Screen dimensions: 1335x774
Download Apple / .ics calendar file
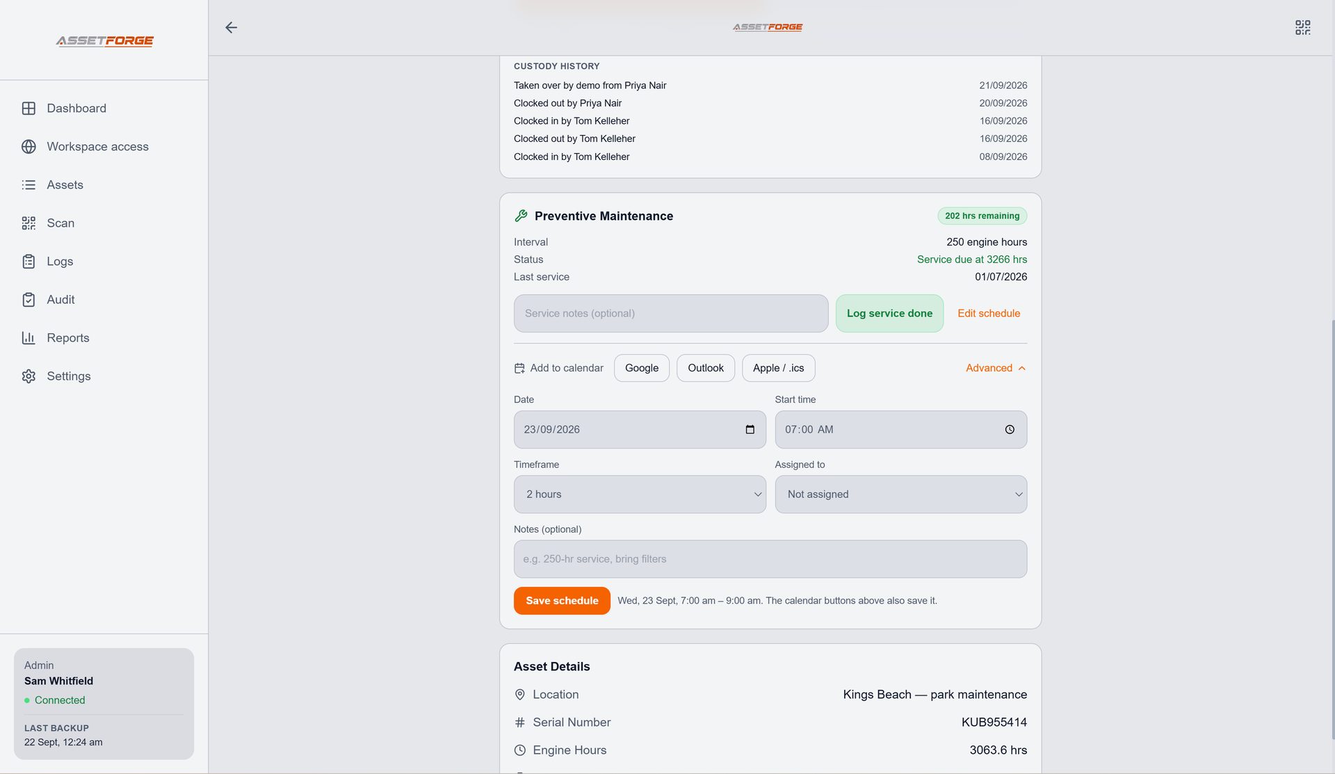tap(778, 368)
